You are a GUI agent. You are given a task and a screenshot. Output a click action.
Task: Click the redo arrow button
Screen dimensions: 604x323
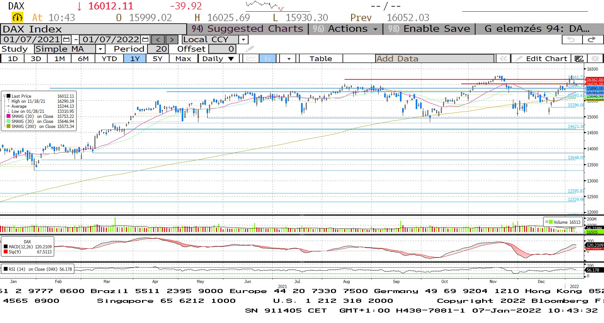click(592, 39)
